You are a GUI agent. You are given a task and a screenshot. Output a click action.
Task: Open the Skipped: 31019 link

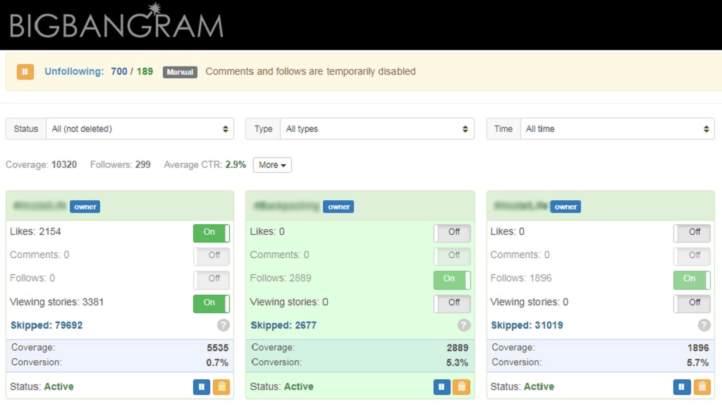[x=527, y=325]
